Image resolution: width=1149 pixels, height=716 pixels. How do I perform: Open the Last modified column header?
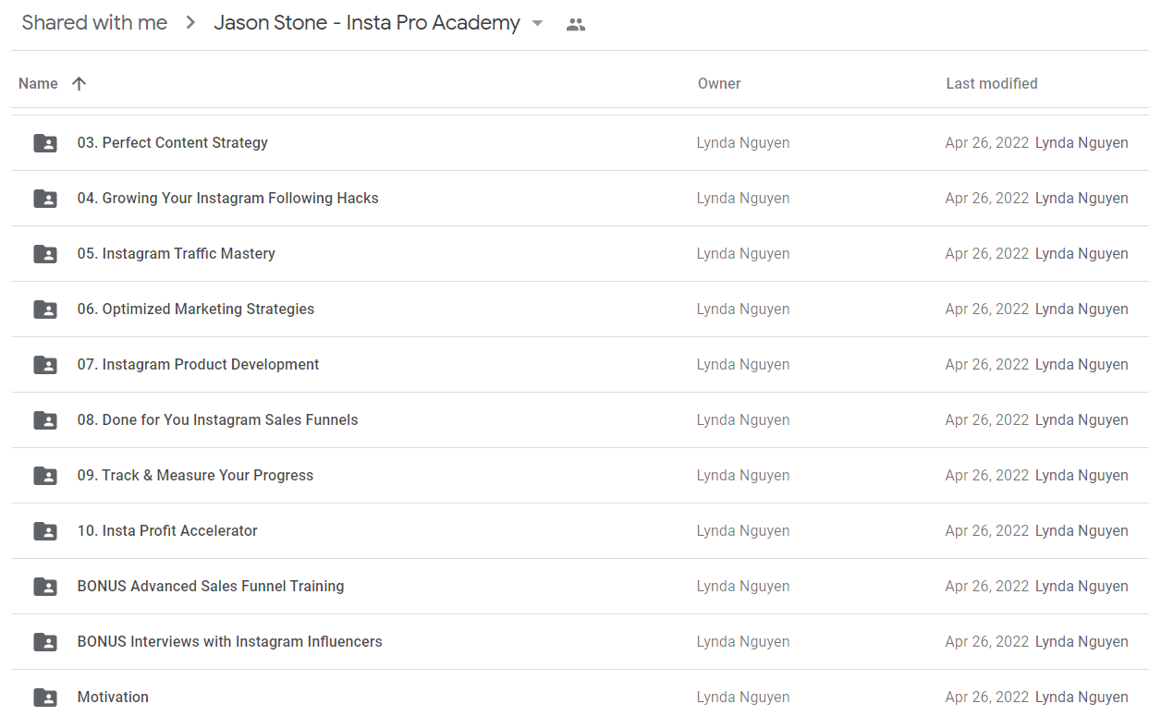992,83
